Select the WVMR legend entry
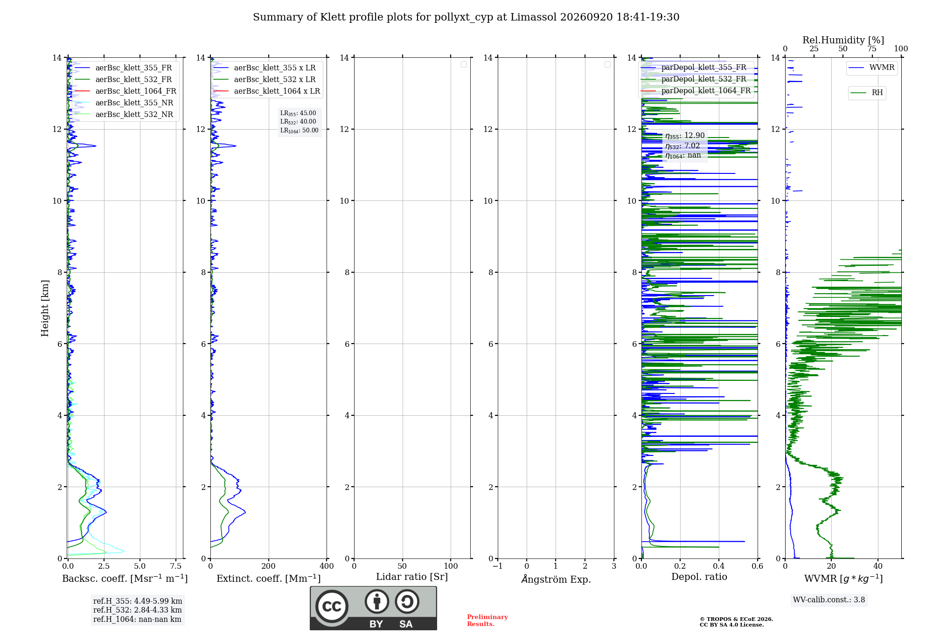 point(871,68)
